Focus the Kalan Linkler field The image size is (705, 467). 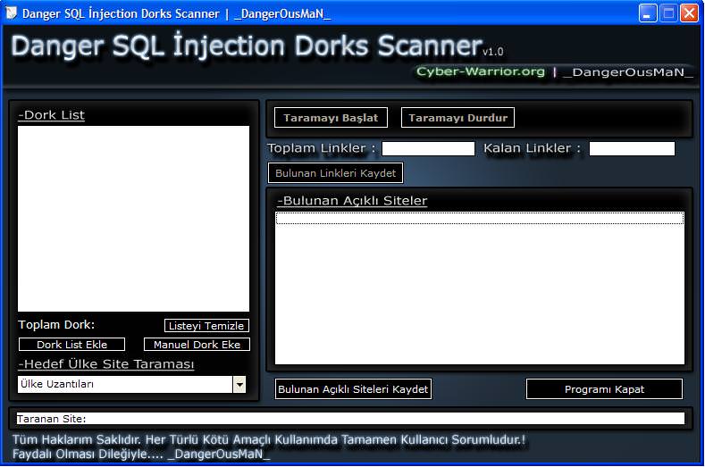point(632,148)
